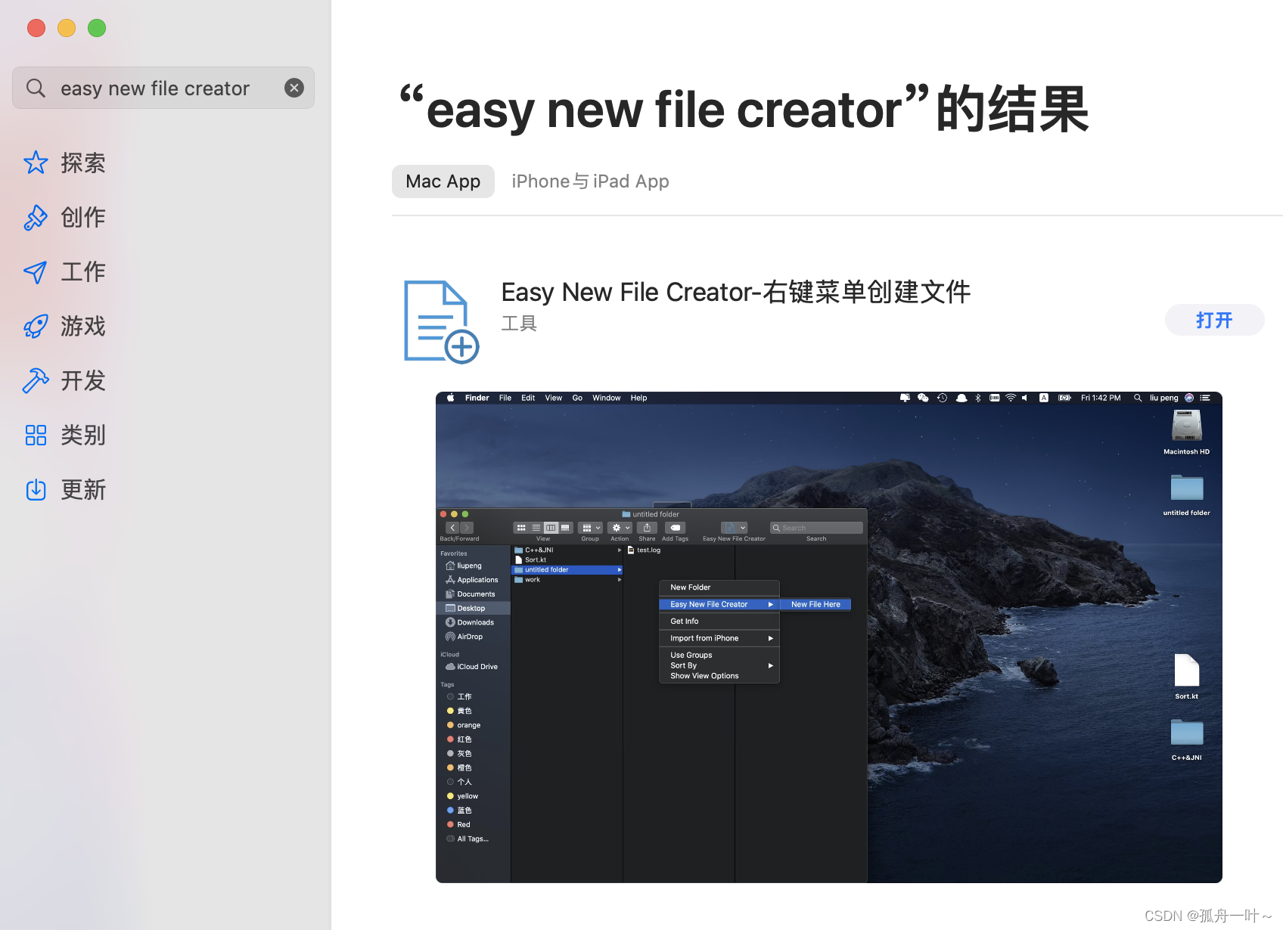The height and width of the screenshot is (930, 1283).
Task: Click Finder in the preview's menu bar
Action: coord(477,398)
